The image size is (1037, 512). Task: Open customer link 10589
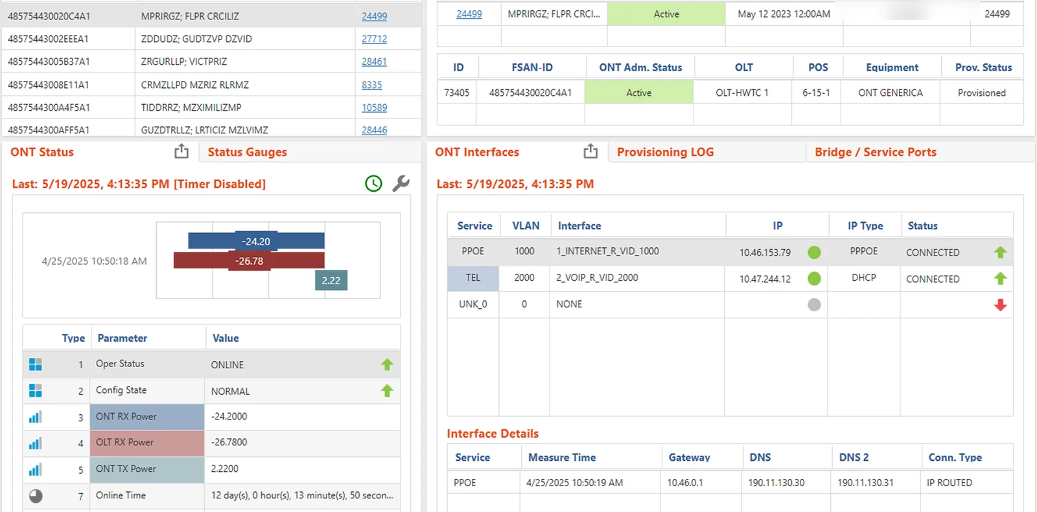pyautogui.click(x=374, y=107)
